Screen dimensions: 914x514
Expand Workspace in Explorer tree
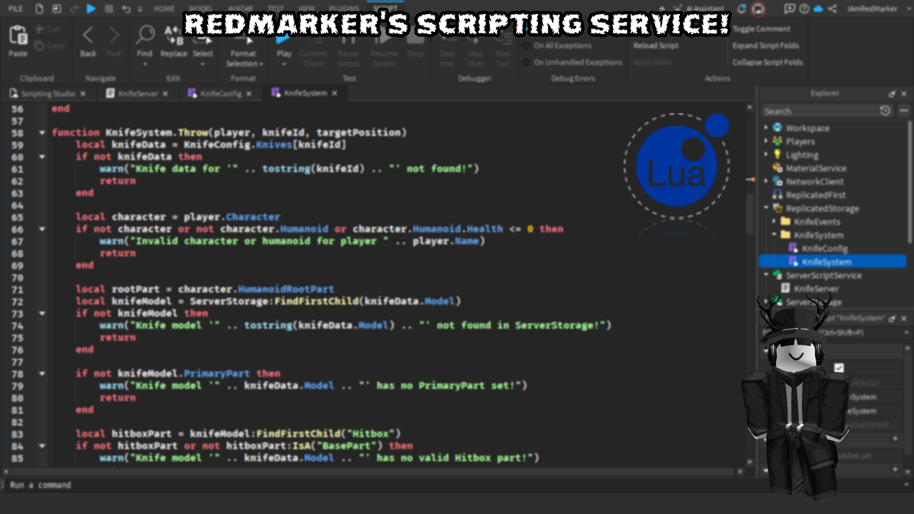pyautogui.click(x=767, y=128)
